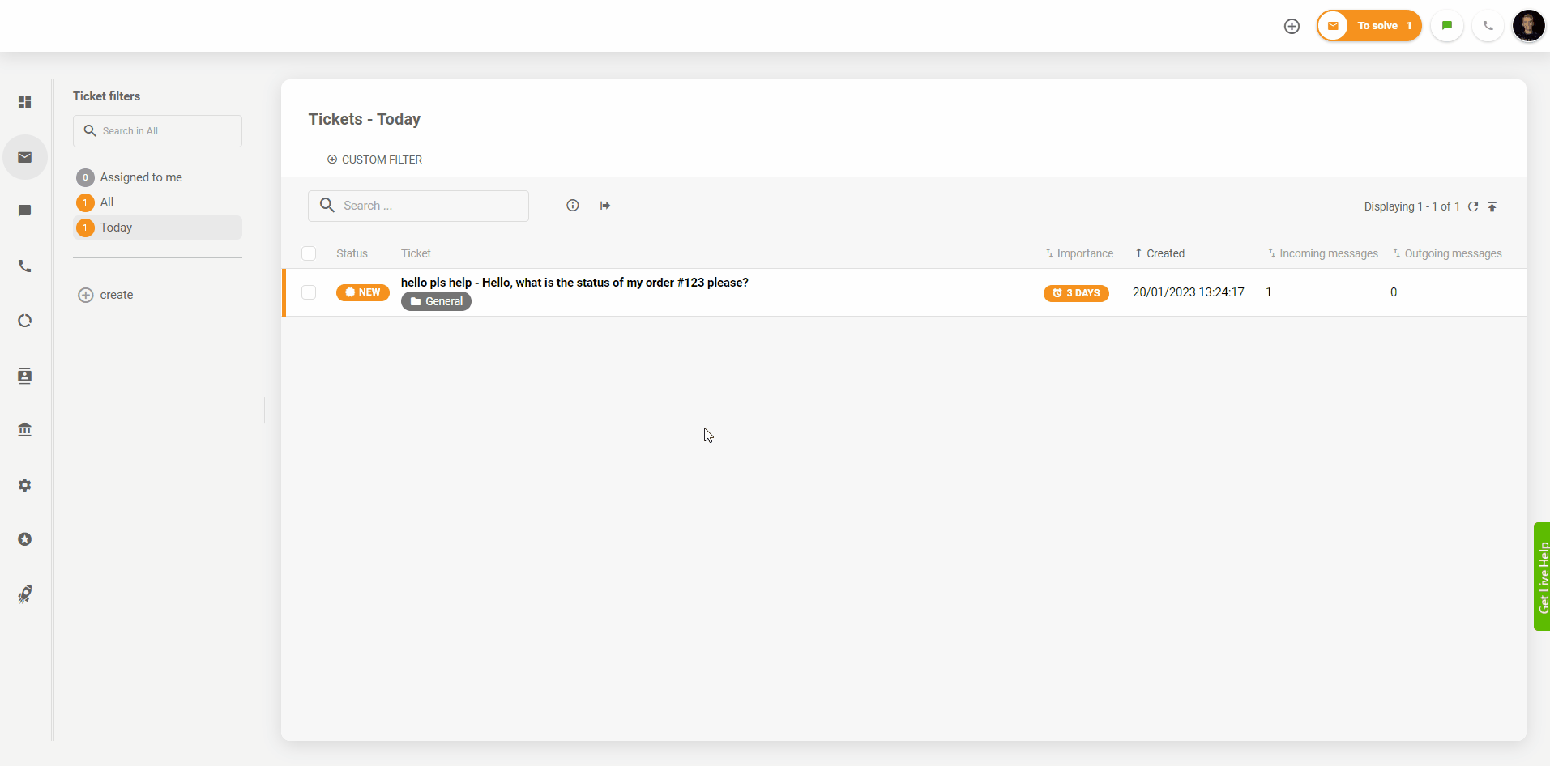Screen dimensions: 1550x766
Task: Add a CUSTOM FILTER
Action: 374,160
